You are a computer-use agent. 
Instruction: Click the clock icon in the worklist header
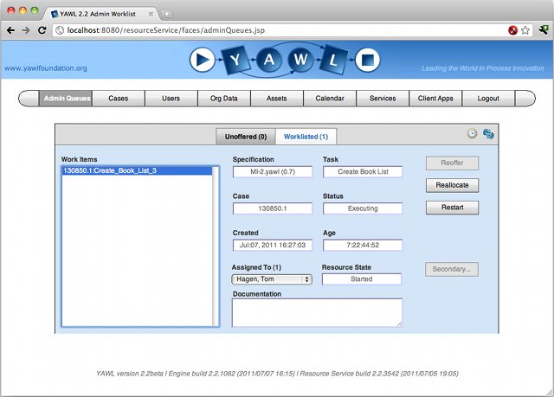click(472, 134)
